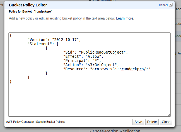Open AWS Policy Generator link
The width and height of the screenshot is (181, 132).
click(x=20, y=122)
